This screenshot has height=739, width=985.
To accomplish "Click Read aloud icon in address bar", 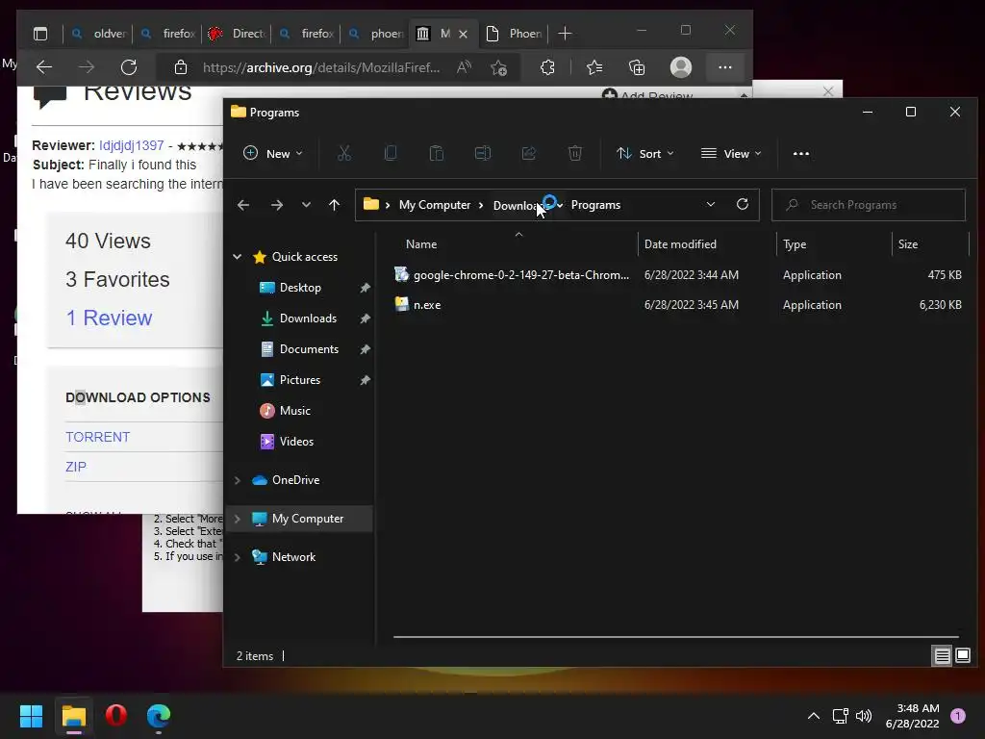I will point(465,67).
